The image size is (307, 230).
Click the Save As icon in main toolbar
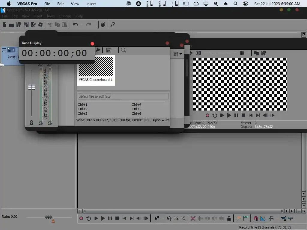tap(26, 25)
